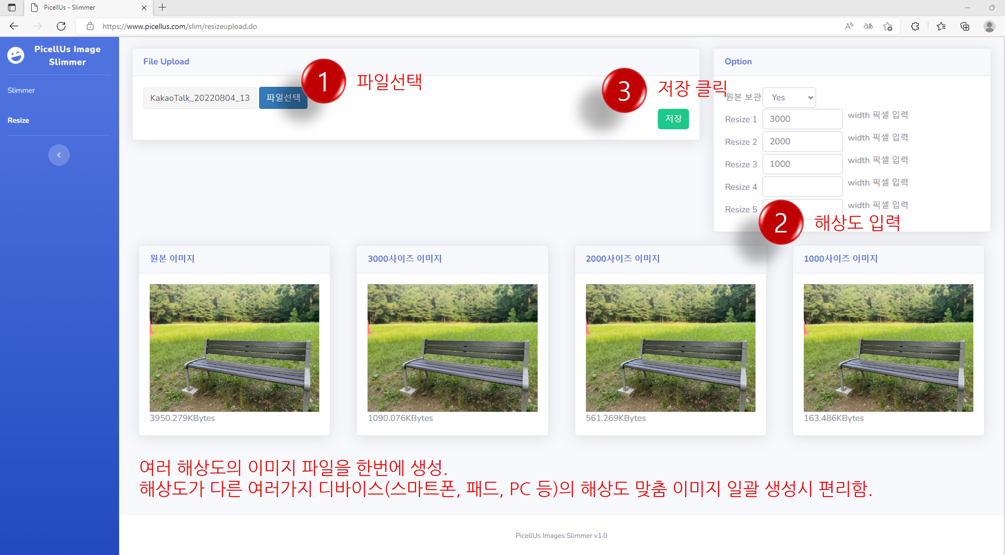Reload the page with refresh icon
Screen dimensions: 1005x555
61,26
